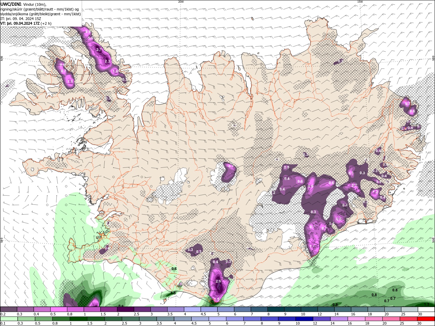Pick purple scale swatch between 0.2 and 0.3
Image resolution: width=435 pixels, height=326 pixels.
pyautogui.click(x=8, y=309)
